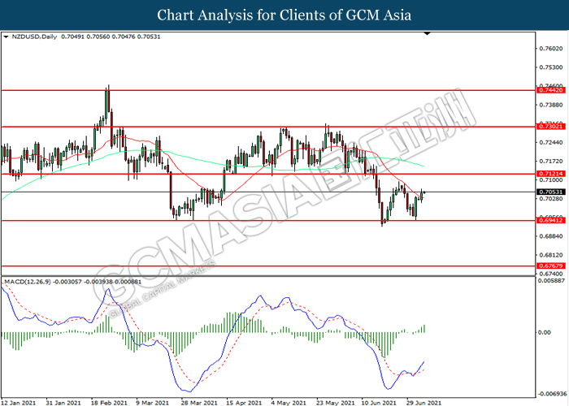Click the MACD zero level 0.00 label
569x406 pixels.
tap(545, 332)
